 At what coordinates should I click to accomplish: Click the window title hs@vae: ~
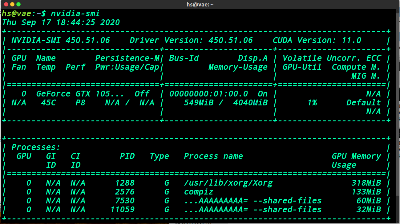pyautogui.click(x=200, y=4)
